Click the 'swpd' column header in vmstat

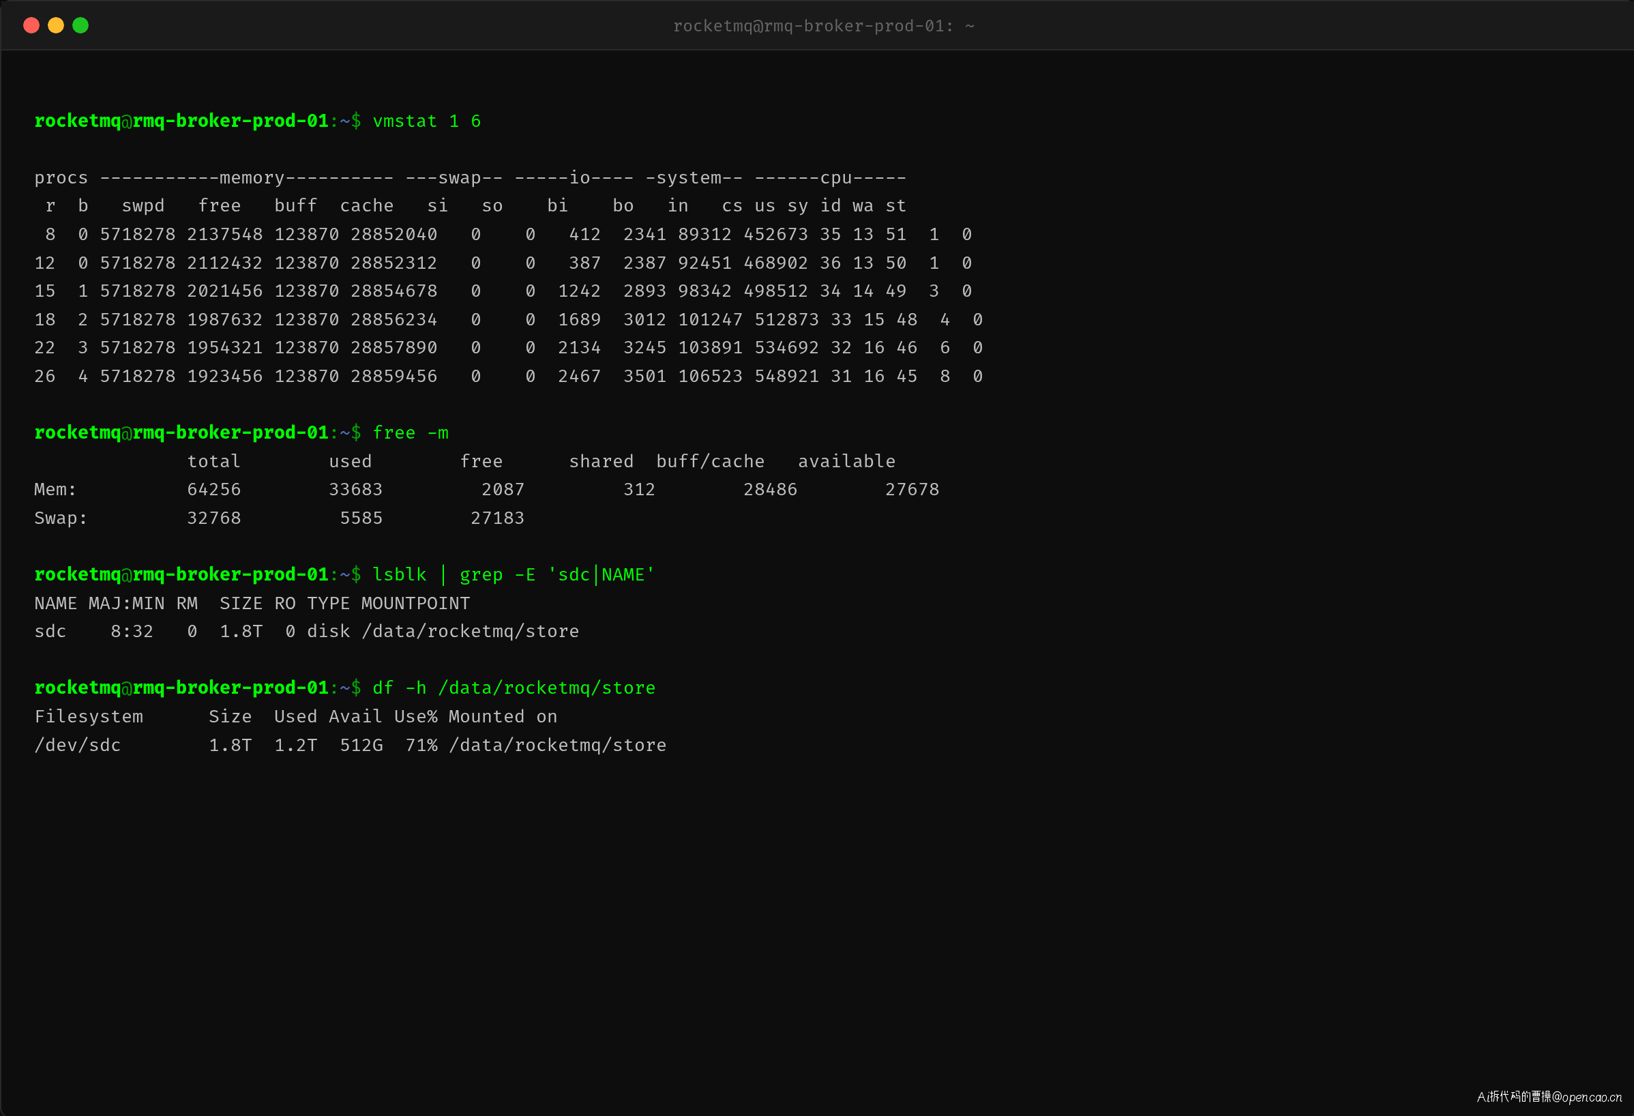(143, 205)
